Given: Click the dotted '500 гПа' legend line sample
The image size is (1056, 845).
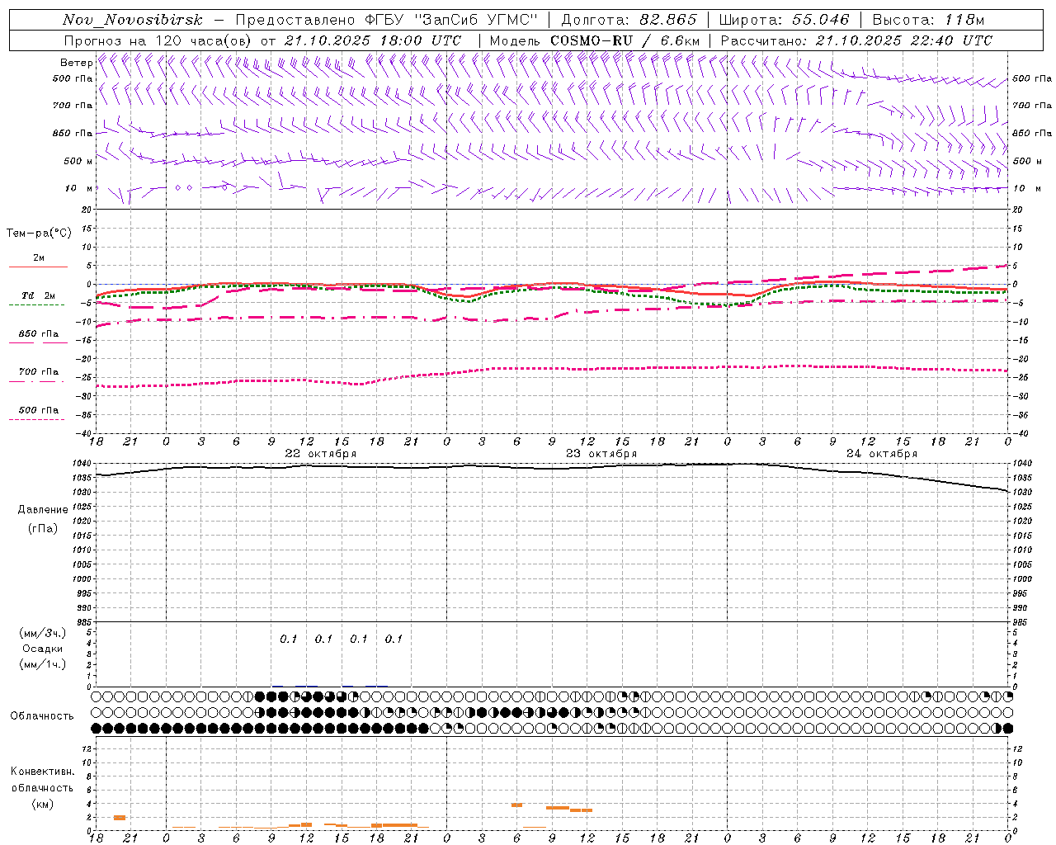Looking at the screenshot, I should pyautogui.click(x=36, y=419).
